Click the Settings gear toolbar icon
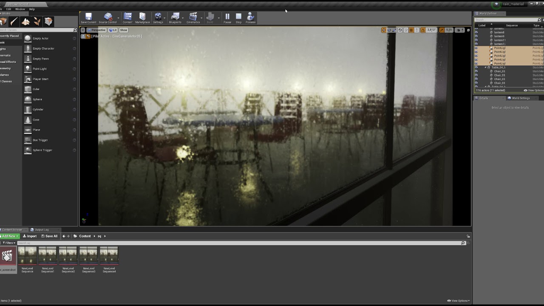544x306 pixels. click(158, 18)
